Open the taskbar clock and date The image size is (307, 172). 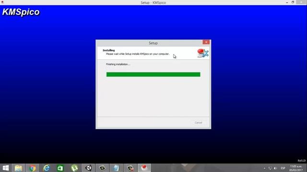pos(296,168)
